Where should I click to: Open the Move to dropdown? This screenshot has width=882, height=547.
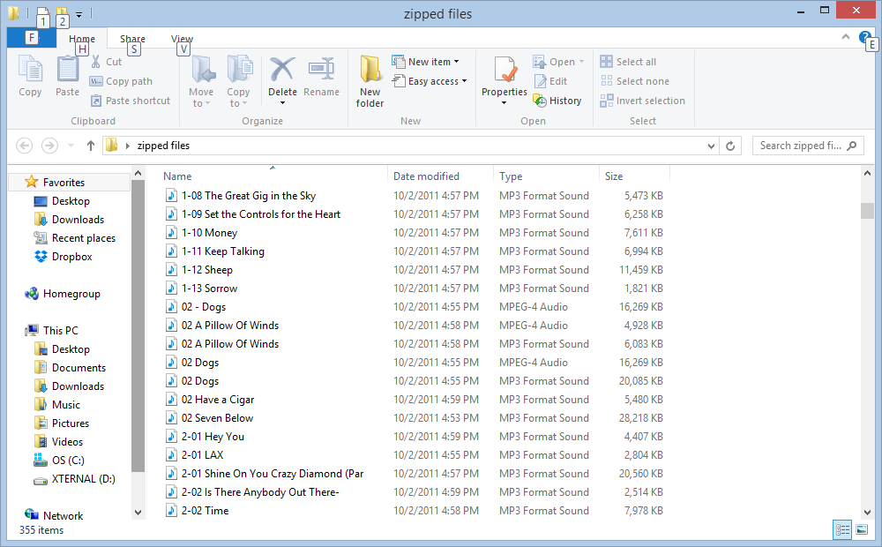201,81
